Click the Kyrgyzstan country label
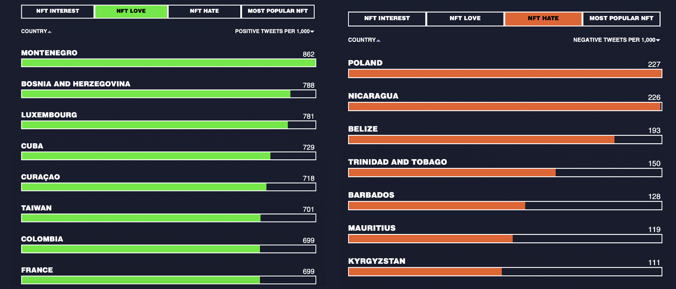The image size is (676, 289). [x=377, y=261]
